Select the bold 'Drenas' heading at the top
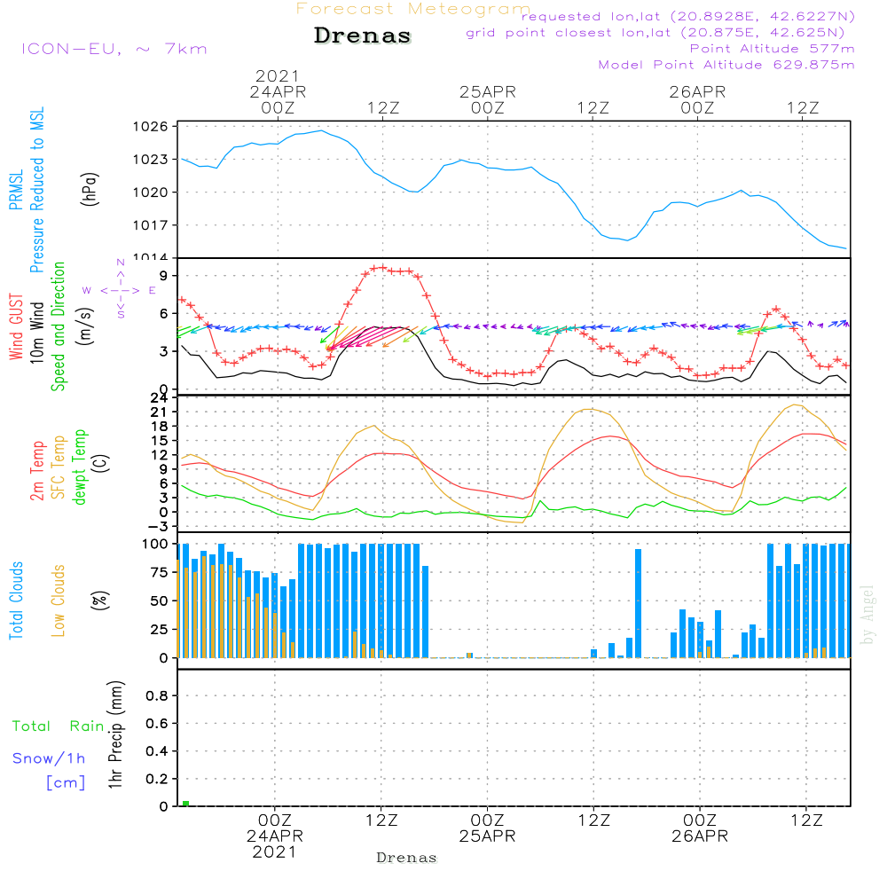 pyautogui.click(x=363, y=35)
